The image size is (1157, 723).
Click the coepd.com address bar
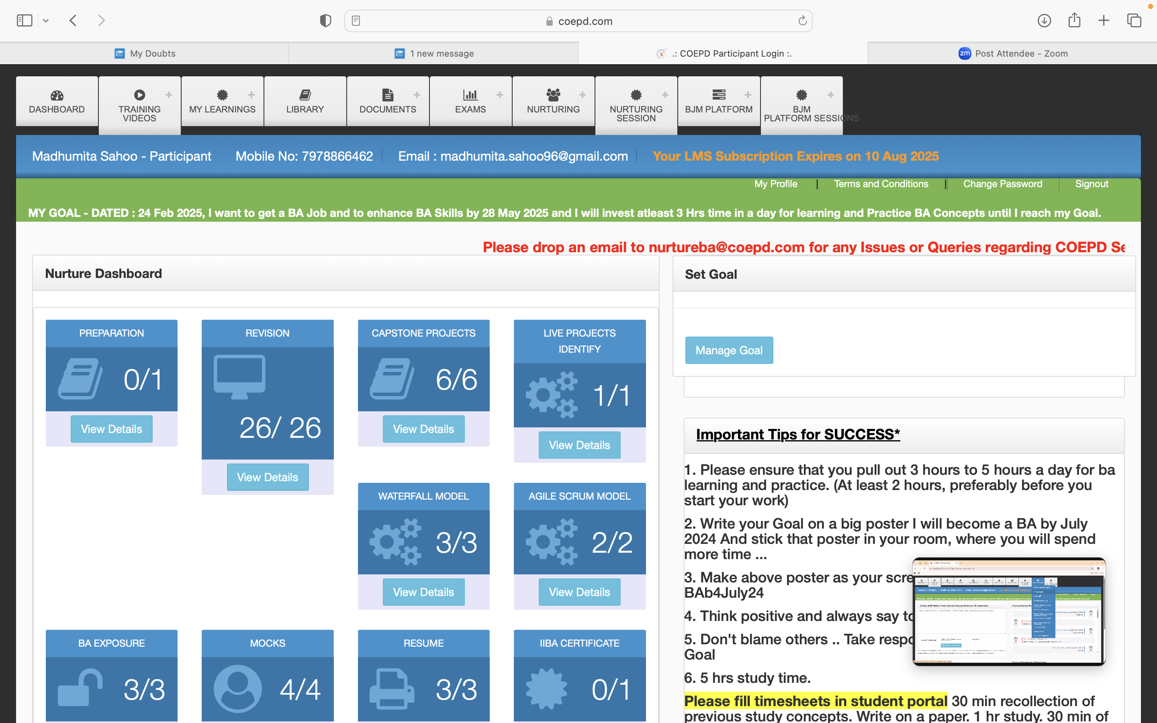[x=578, y=21]
